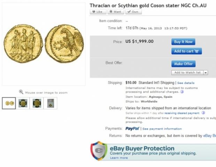Select the fourth thumbnail of the NGC slab
The width and height of the screenshot is (216, 167).
50,103
